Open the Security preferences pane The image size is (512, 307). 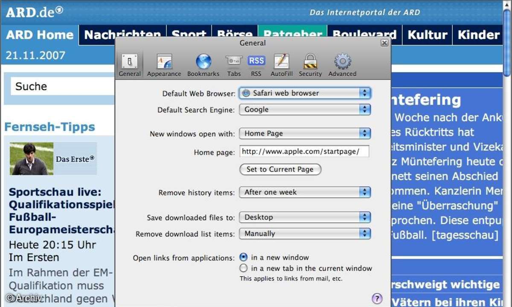pyautogui.click(x=310, y=65)
